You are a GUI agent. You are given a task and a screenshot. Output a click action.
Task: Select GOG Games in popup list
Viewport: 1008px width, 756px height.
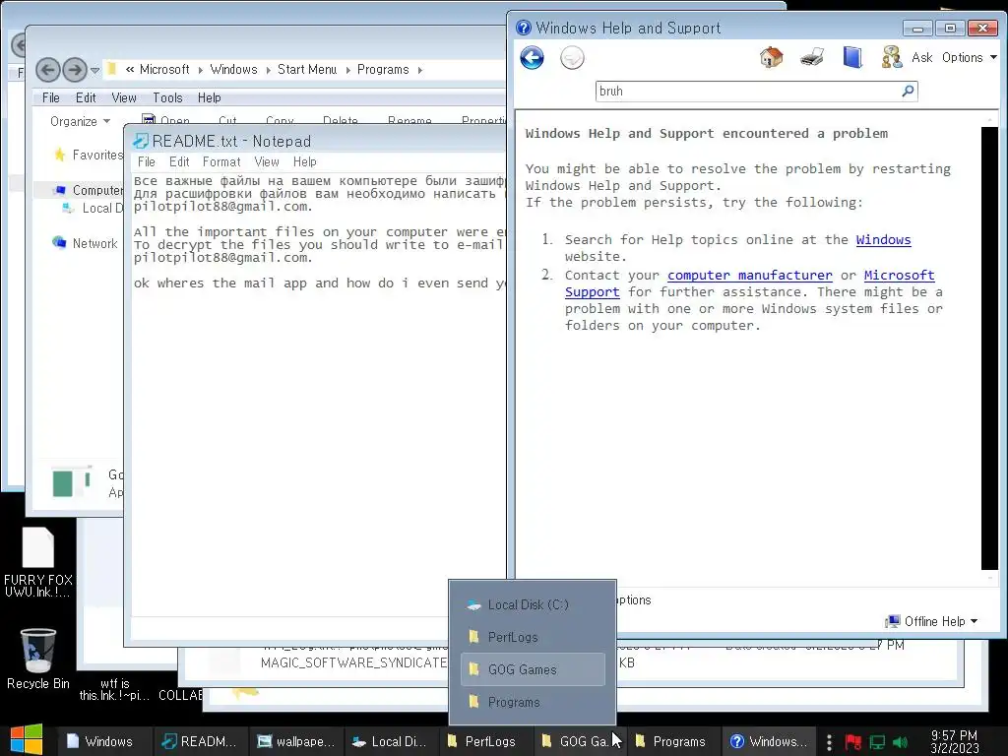[533, 669]
